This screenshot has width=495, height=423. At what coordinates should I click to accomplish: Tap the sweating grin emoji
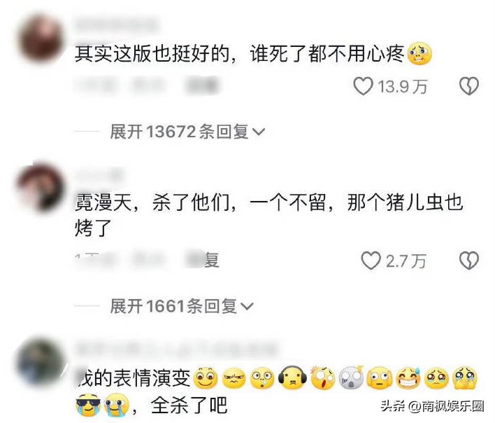point(408,378)
